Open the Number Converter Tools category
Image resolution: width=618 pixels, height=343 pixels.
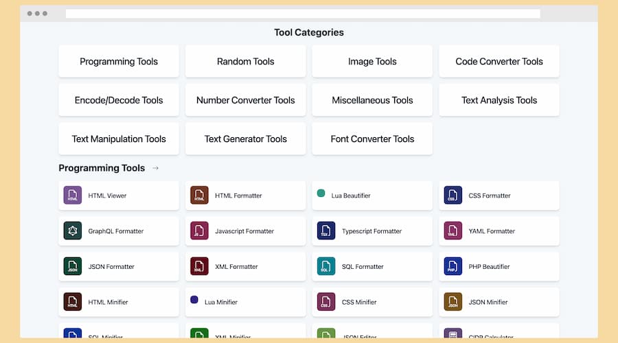point(246,100)
